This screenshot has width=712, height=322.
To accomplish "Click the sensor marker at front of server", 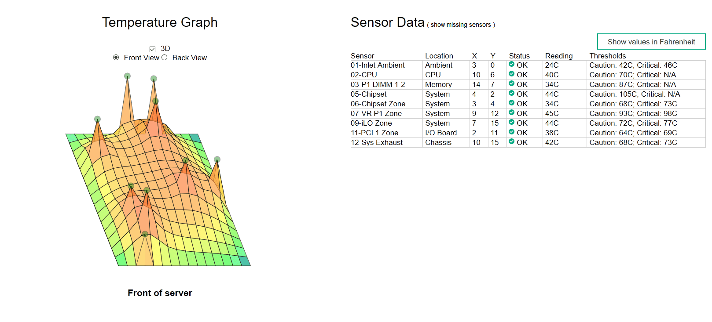I will 145,234.
